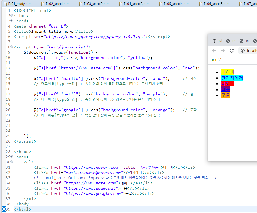Open the red 네이트 link in browser
257x213 pixels.
tap(228, 84)
